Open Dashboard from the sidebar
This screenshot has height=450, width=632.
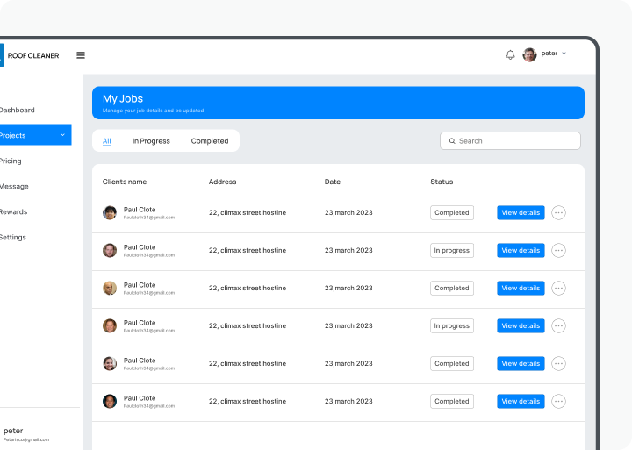tap(17, 110)
